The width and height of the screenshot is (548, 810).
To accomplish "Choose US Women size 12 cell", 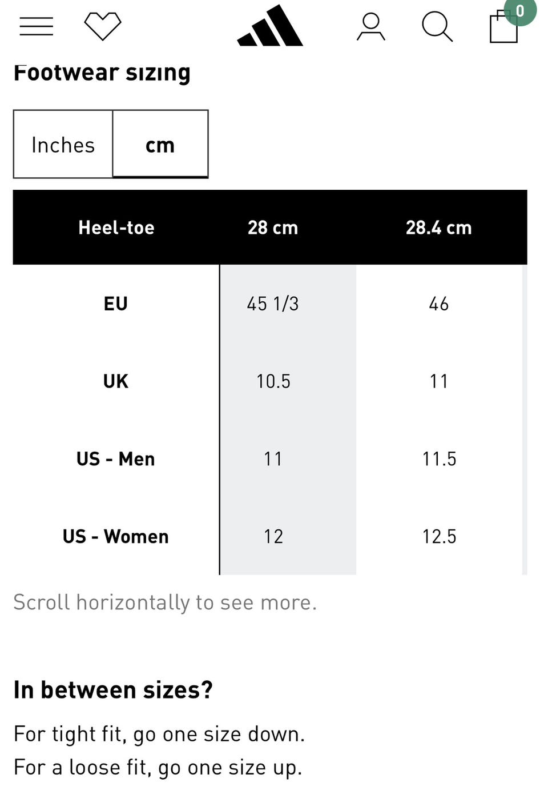I will coord(273,536).
